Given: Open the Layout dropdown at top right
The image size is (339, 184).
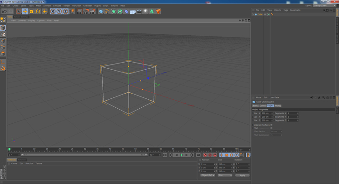Looking at the screenshot, I should click(x=324, y=6).
